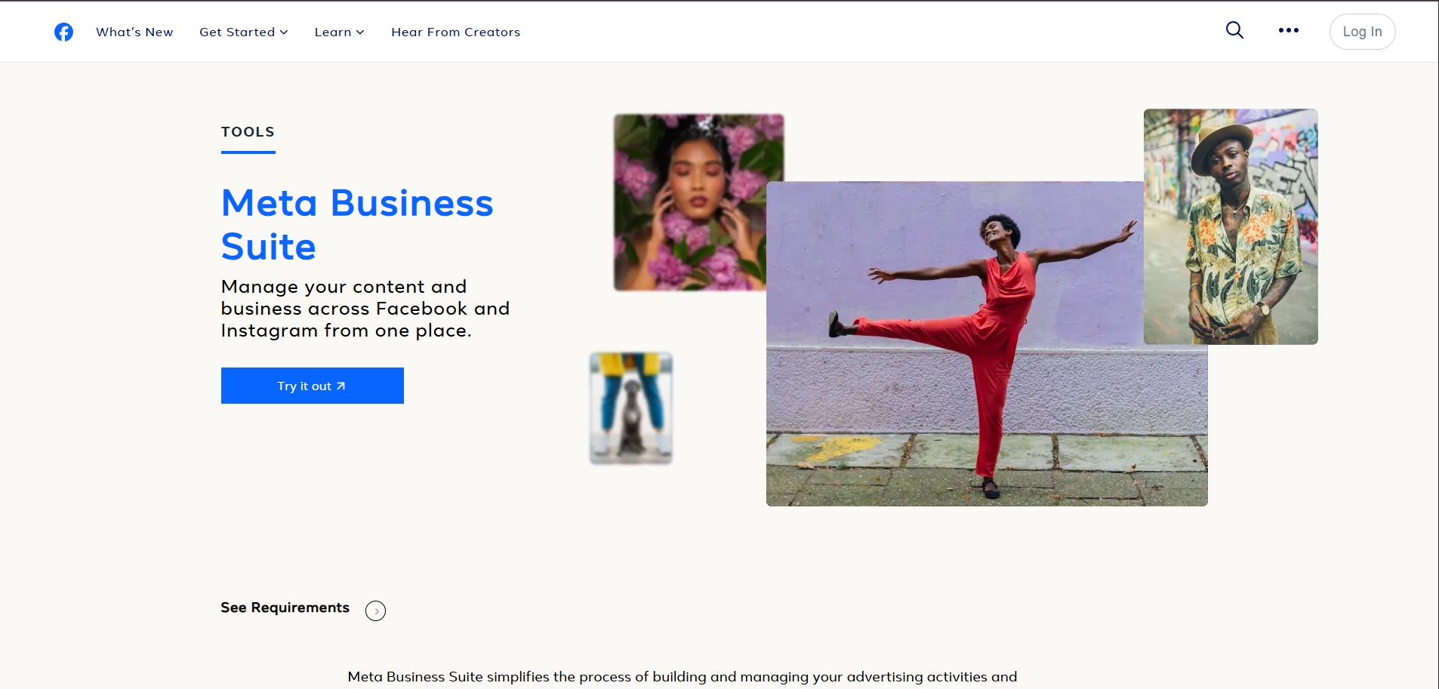The image size is (1439, 689).
Task: Click the 'Meta Business Suite simplifies the process' paragraph
Action: [x=683, y=677]
